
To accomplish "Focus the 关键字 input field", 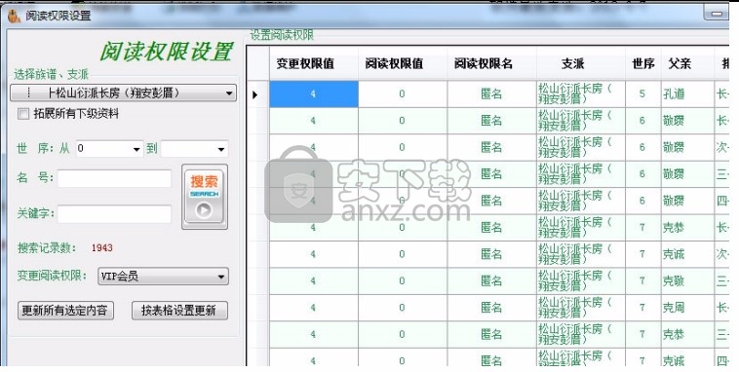I will [x=114, y=214].
